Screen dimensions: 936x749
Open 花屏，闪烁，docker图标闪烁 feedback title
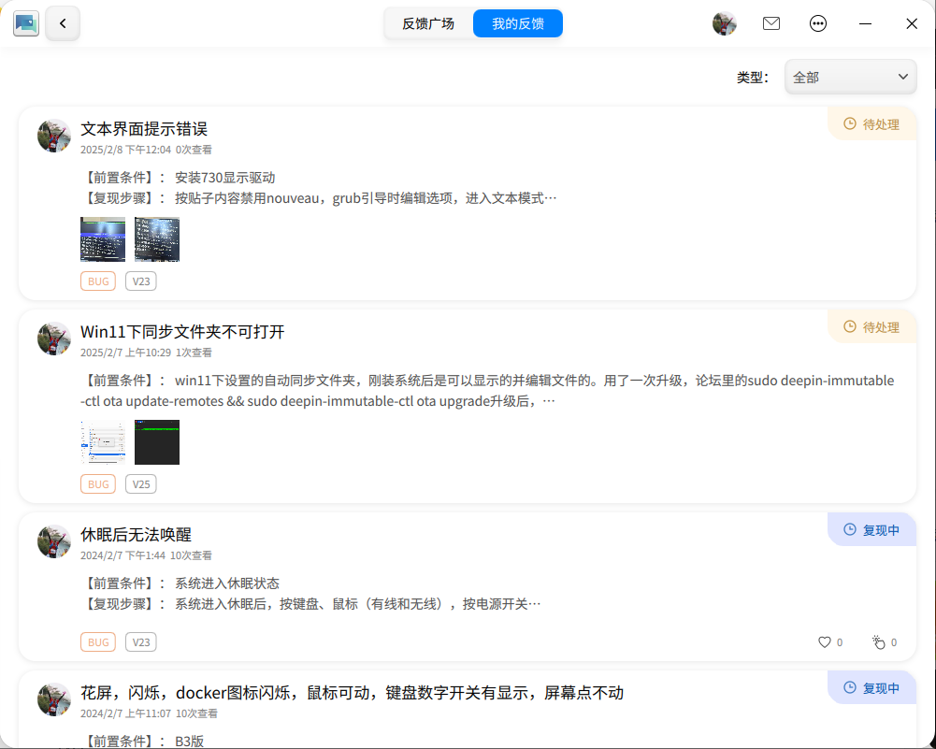(353, 693)
